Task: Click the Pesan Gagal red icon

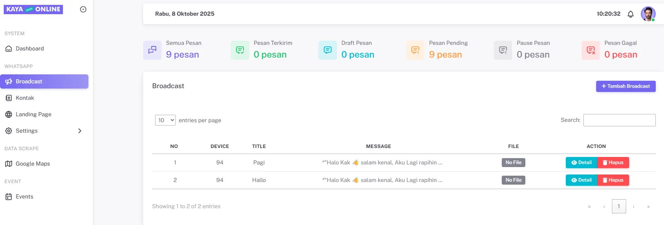Action: click(x=591, y=50)
